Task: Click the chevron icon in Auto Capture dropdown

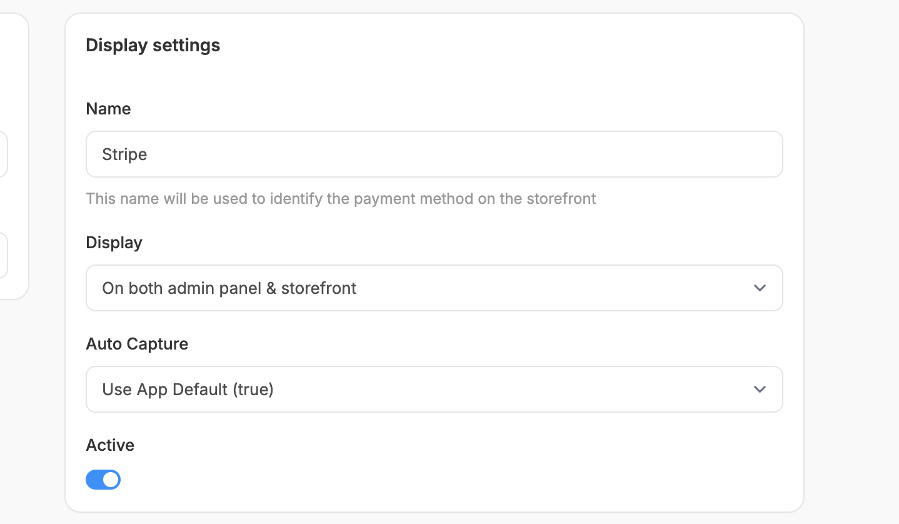Action: (x=760, y=390)
